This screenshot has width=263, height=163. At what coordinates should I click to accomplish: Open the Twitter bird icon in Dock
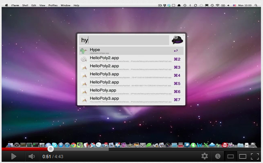(x=187, y=145)
